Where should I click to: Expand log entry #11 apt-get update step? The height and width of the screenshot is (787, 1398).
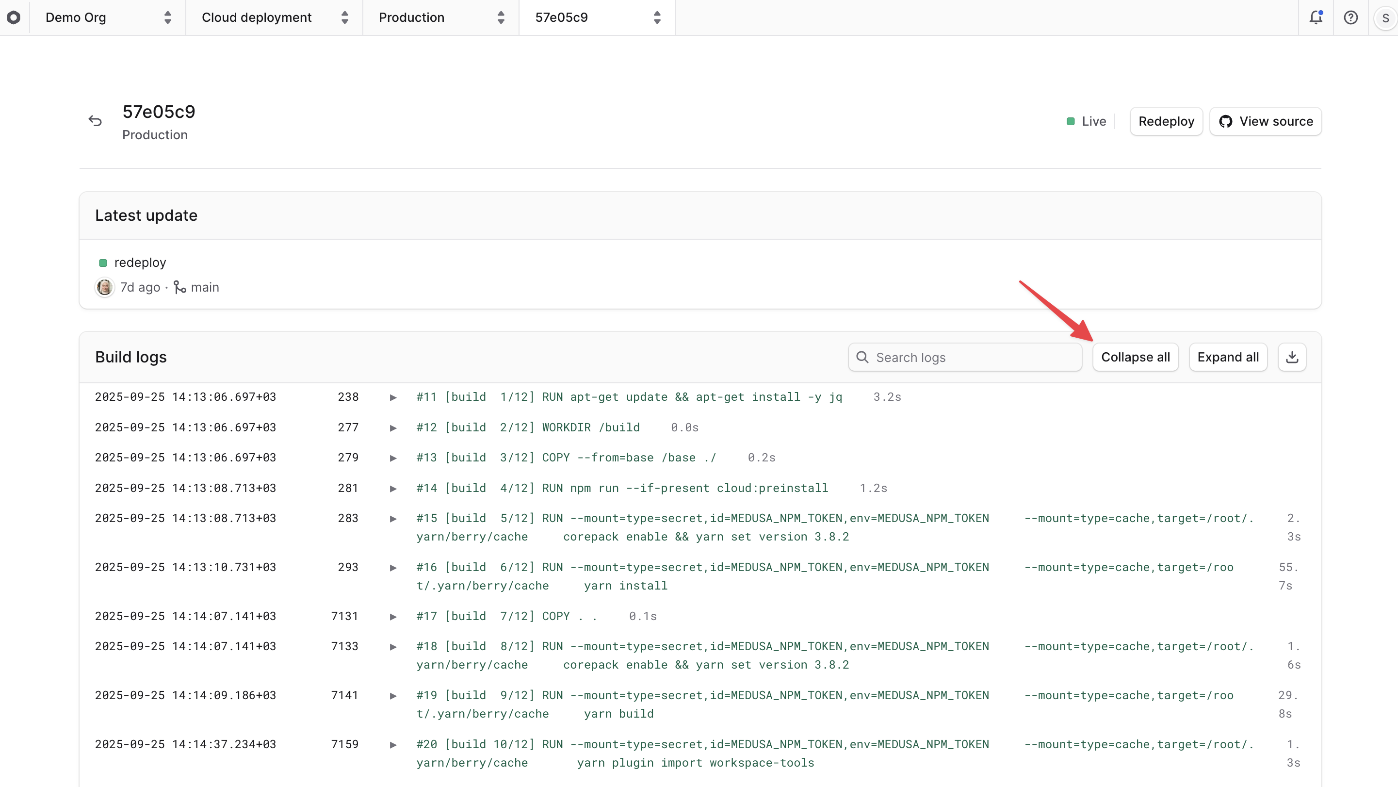(x=393, y=397)
